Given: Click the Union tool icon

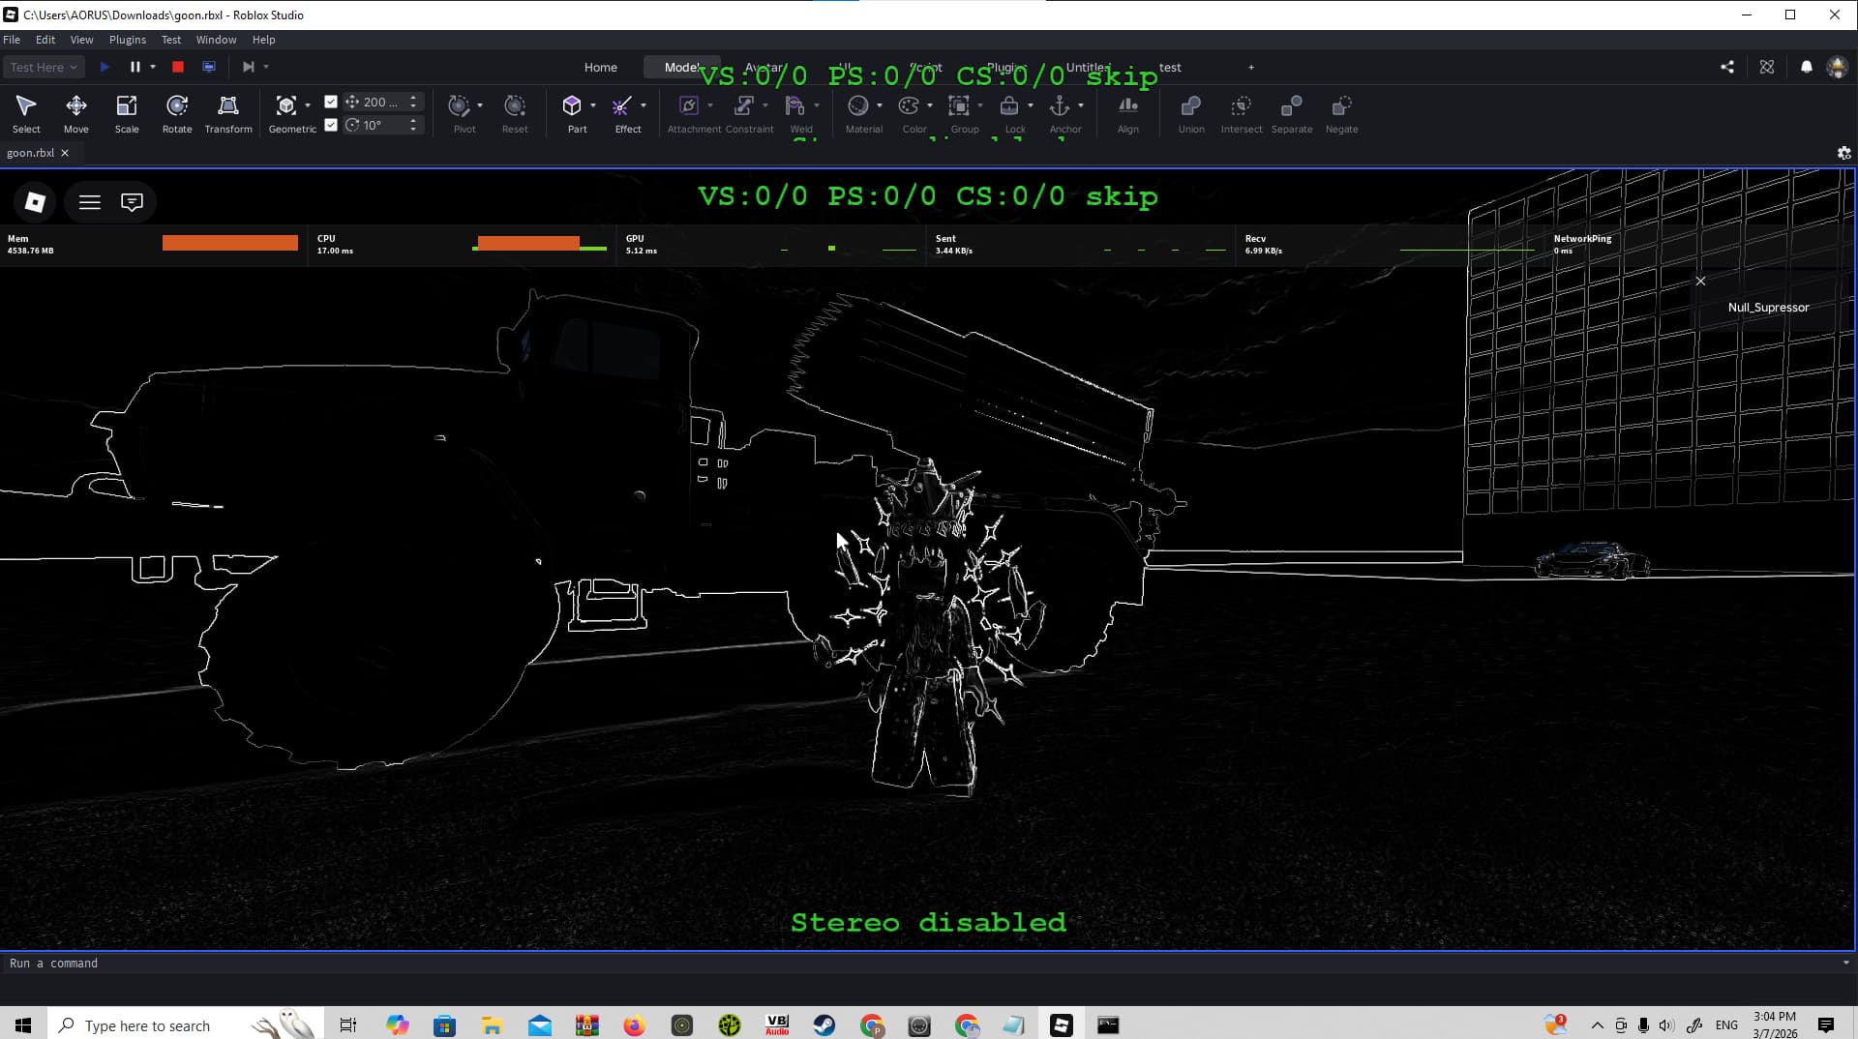Looking at the screenshot, I should [1191, 113].
